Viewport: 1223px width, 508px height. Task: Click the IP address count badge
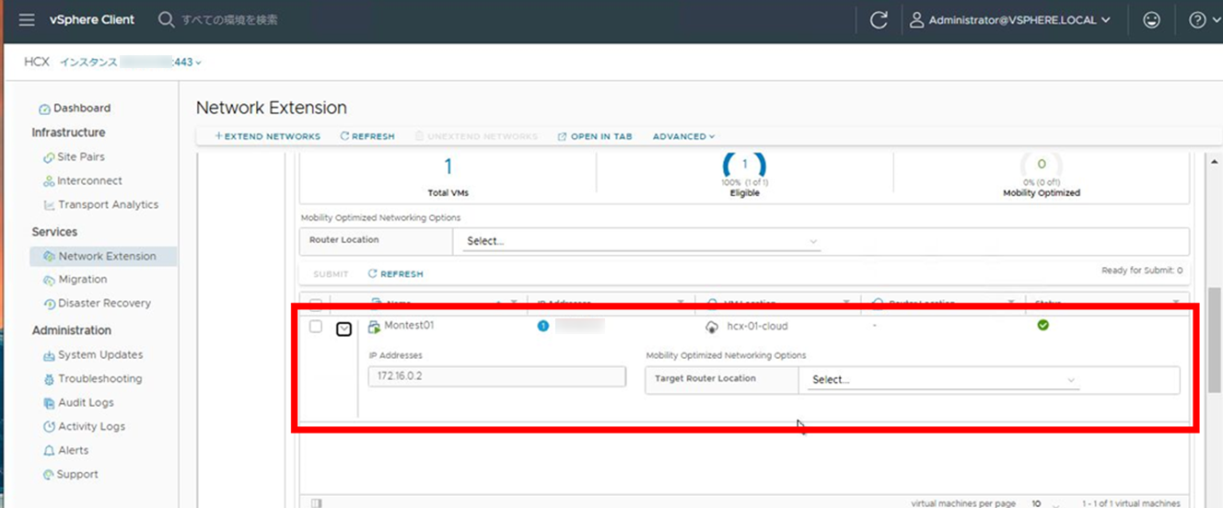(542, 326)
